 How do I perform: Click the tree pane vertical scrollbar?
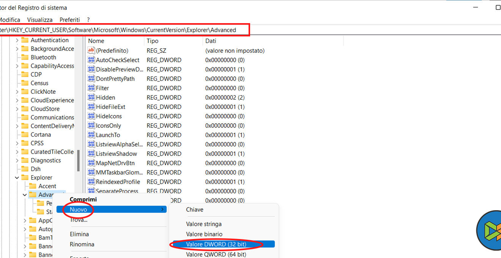[78, 159]
